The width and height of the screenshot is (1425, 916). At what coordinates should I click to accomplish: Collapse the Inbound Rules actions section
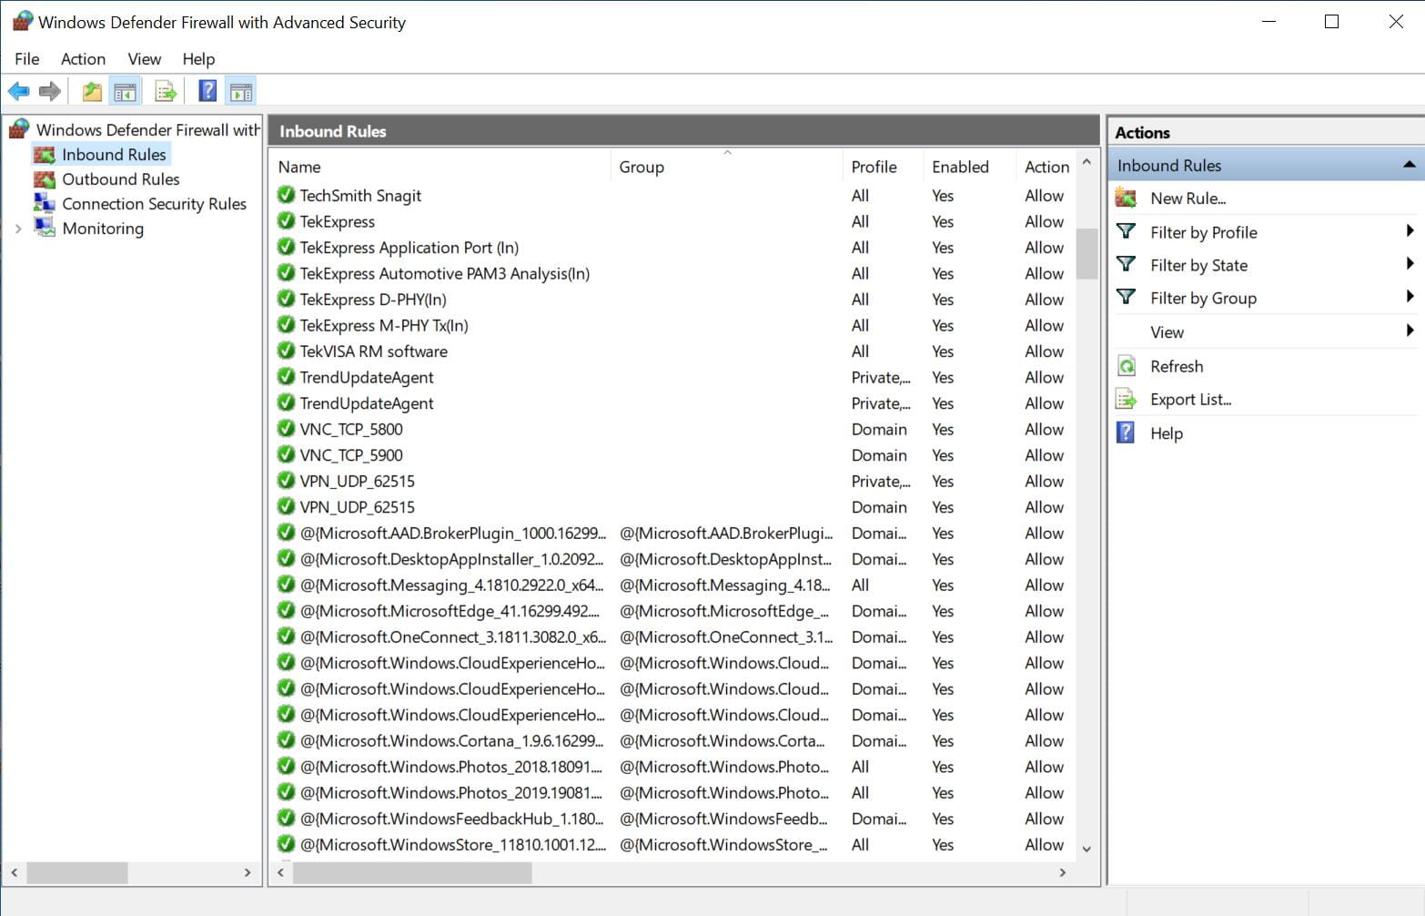coord(1409,165)
